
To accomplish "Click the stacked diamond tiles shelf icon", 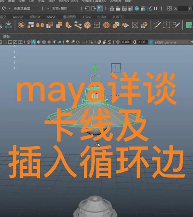I will [x=78, y=25].
